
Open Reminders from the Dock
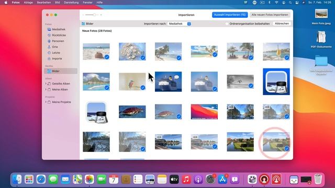[x=138, y=179]
